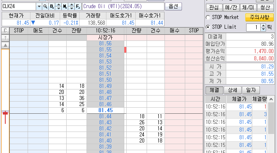Click the 체/미 button

click(248, 7)
